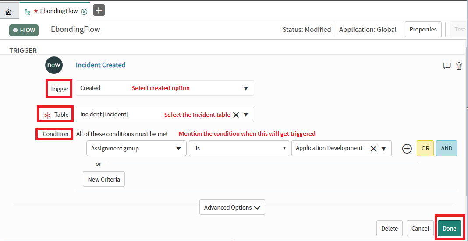Screen dimensions: 468x241
Task: Click the Status: Modified text
Action: click(x=307, y=29)
